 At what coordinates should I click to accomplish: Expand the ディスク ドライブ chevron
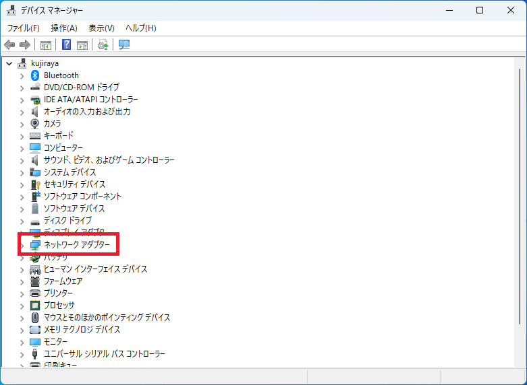pyautogui.click(x=22, y=221)
